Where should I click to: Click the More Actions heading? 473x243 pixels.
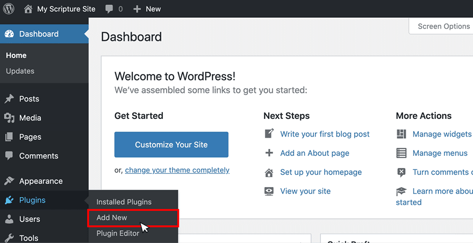point(424,116)
